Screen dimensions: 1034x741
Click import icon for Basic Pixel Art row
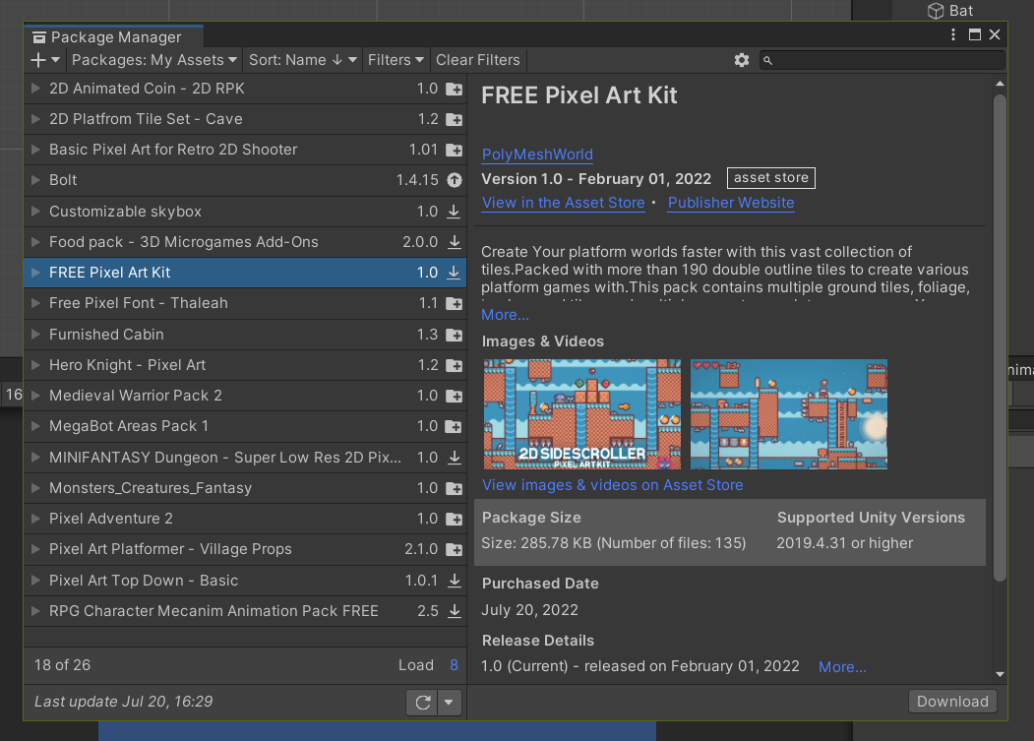click(454, 150)
